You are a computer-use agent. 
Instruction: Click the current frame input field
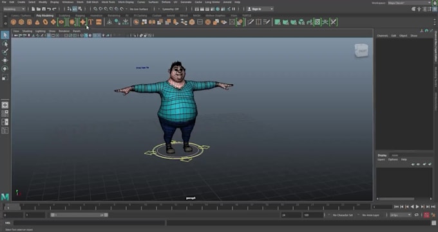tap(383, 207)
